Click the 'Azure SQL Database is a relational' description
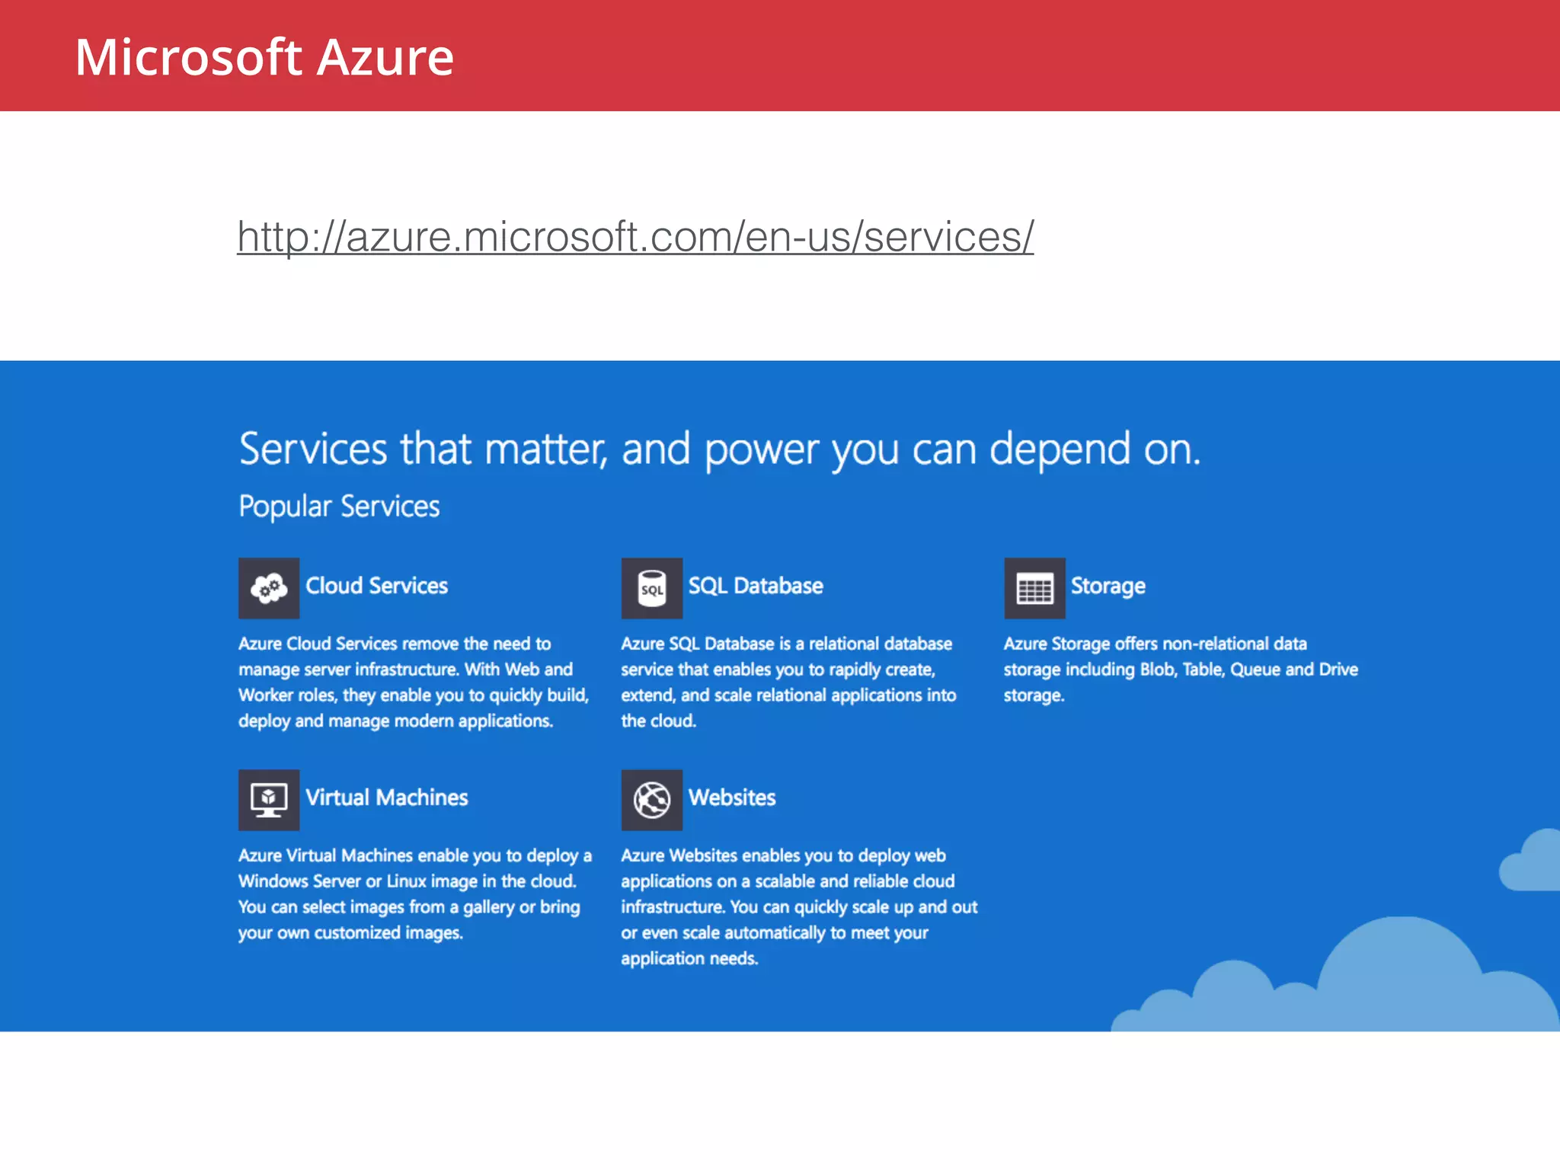The image size is (1560, 1170). 788,682
